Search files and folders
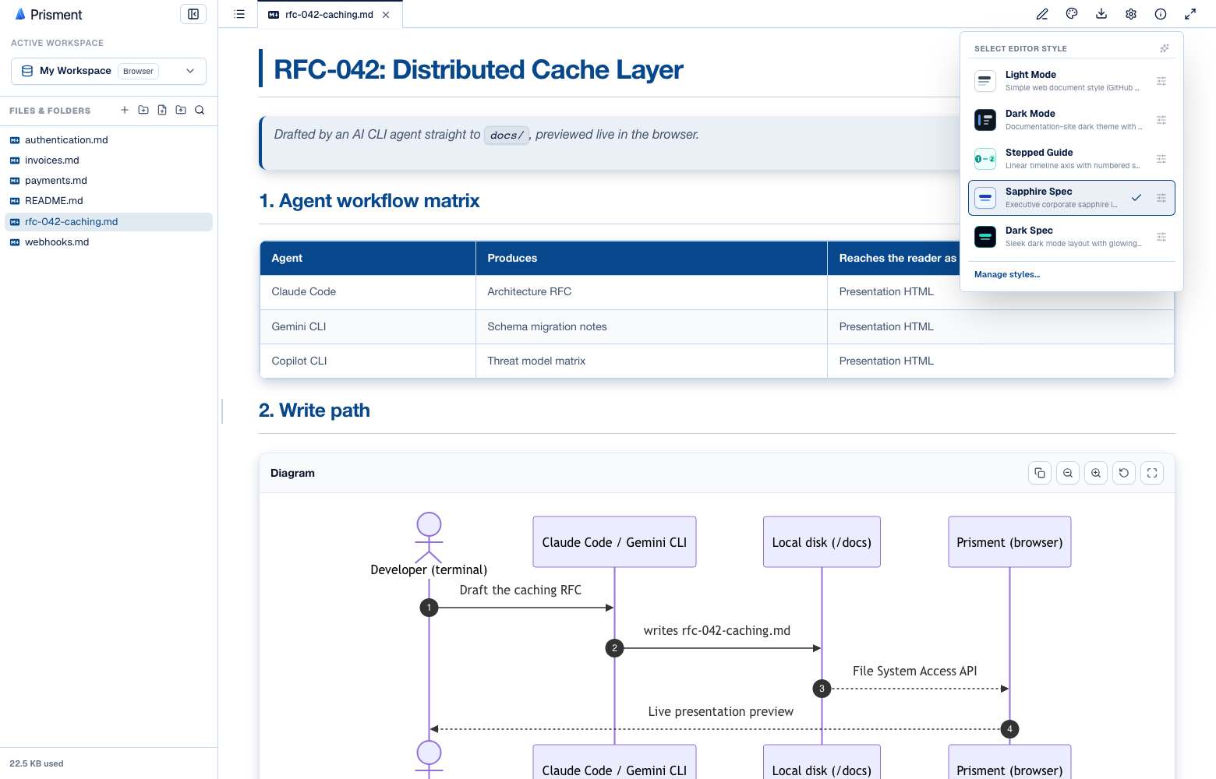The height and width of the screenshot is (779, 1216). tap(200, 110)
